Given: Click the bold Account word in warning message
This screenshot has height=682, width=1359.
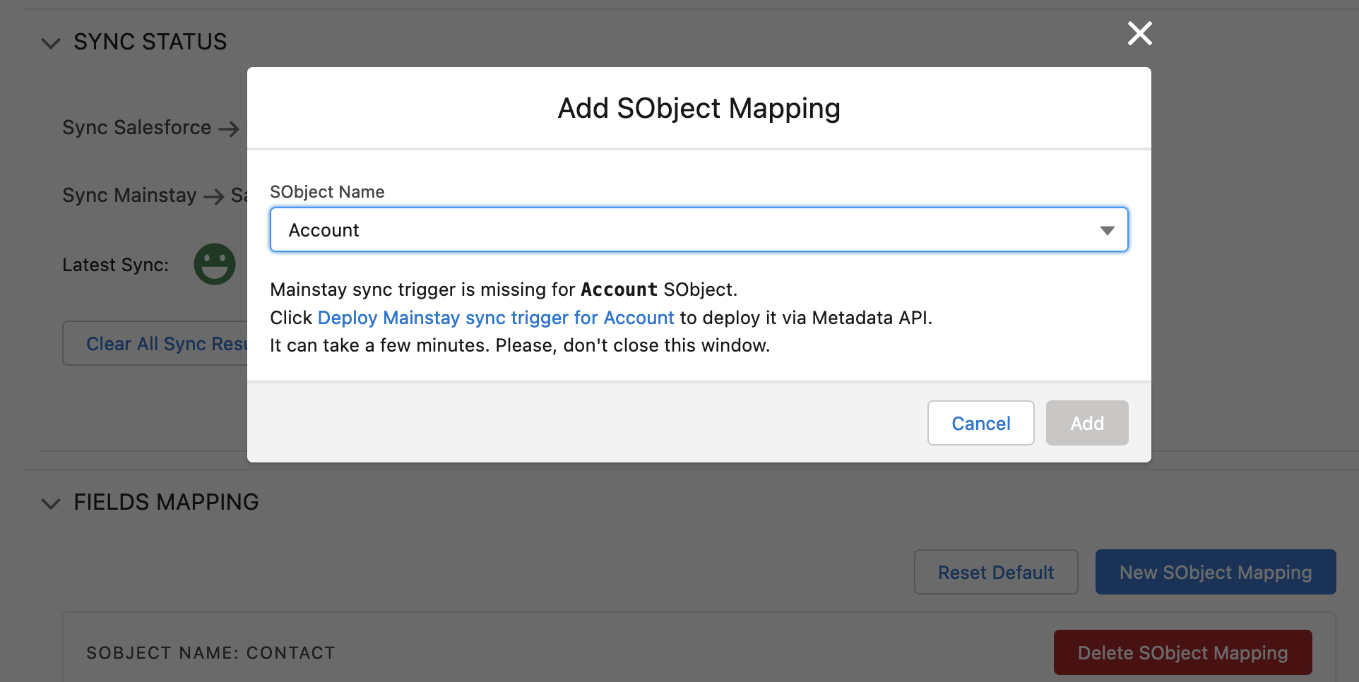Looking at the screenshot, I should click(x=619, y=289).
